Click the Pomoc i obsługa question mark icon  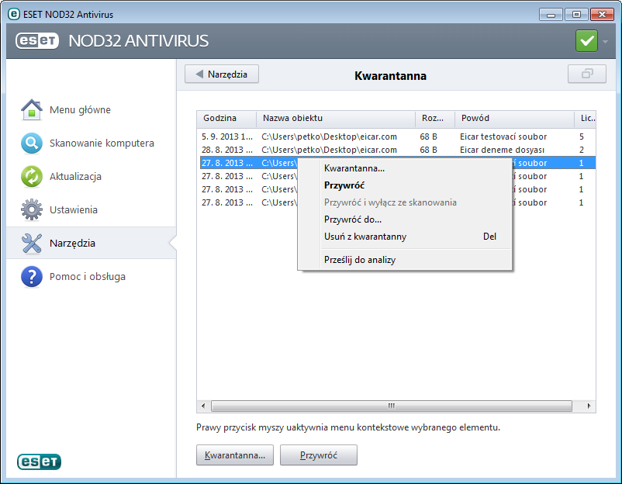point(32,276)
